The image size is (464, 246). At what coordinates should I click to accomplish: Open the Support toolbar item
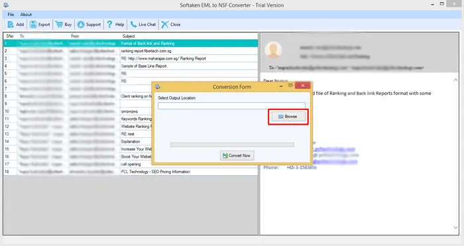(x=89, y=25)
